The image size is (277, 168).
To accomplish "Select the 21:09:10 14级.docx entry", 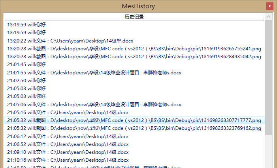I will pos(68,152).
